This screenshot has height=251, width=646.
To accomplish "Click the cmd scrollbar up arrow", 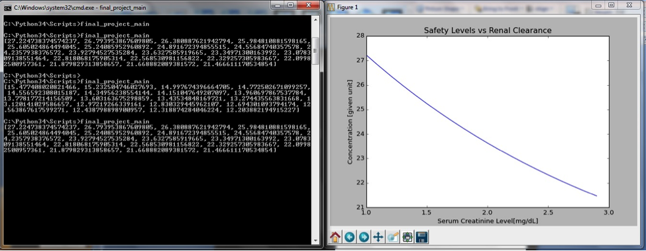I will click(315, 19).
